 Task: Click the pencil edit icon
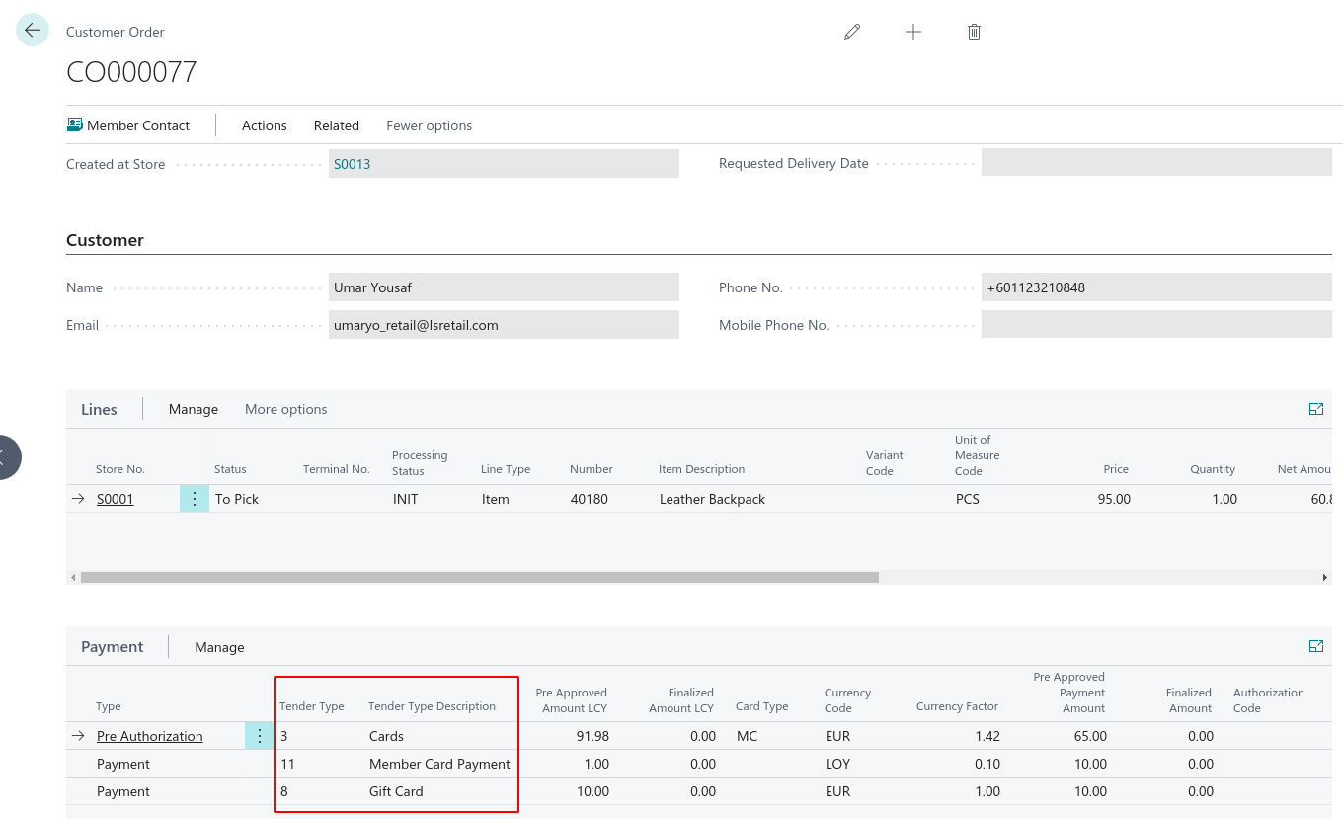[x=852, y=32]
